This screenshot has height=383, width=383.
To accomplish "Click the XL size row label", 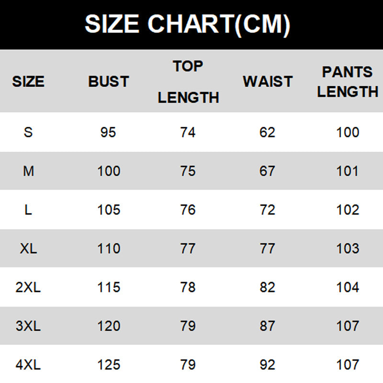I will (28, 248).
